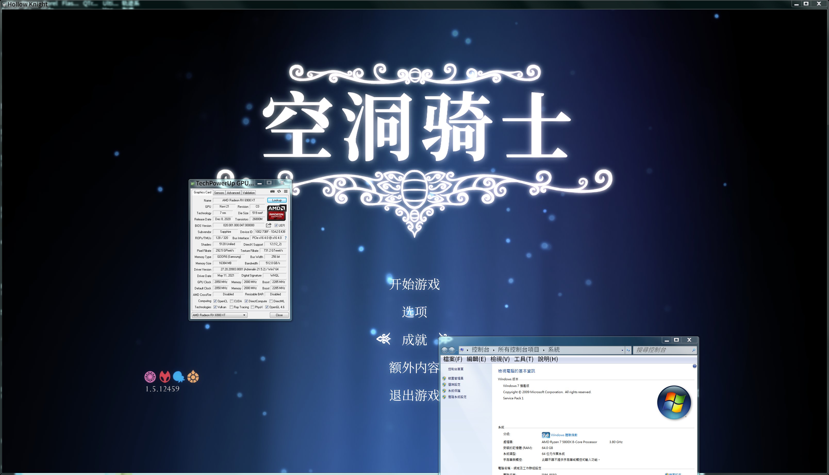Screen dimensions: 829x475
Task: Click the control panel help icon
Action: [x=694, y=366]
